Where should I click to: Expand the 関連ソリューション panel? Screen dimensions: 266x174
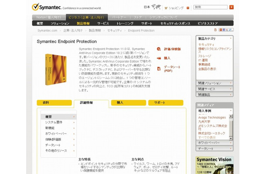point(215,83)
